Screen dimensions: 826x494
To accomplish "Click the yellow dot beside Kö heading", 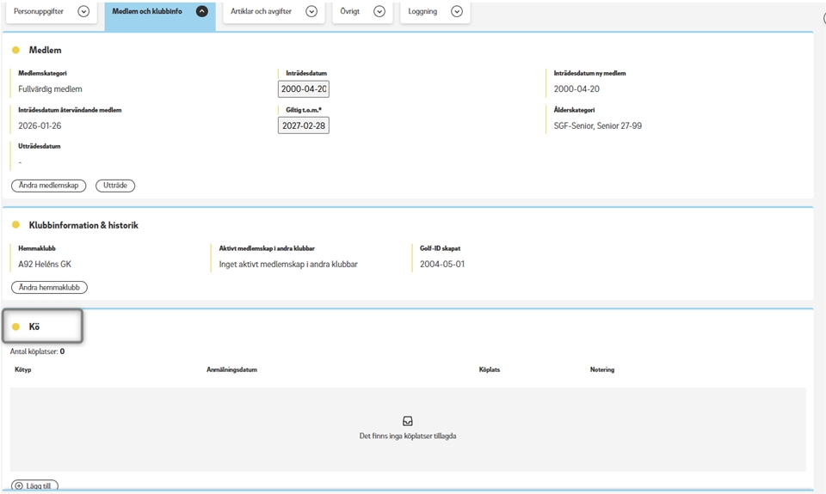I will [16, 326].
